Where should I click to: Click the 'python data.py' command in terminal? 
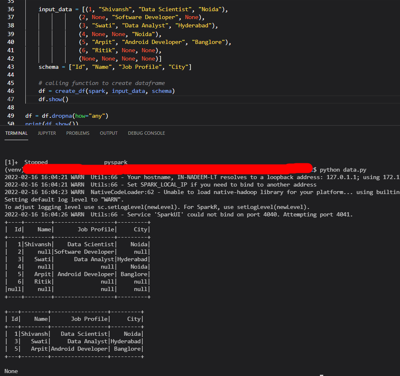click(x=343, y=170)
